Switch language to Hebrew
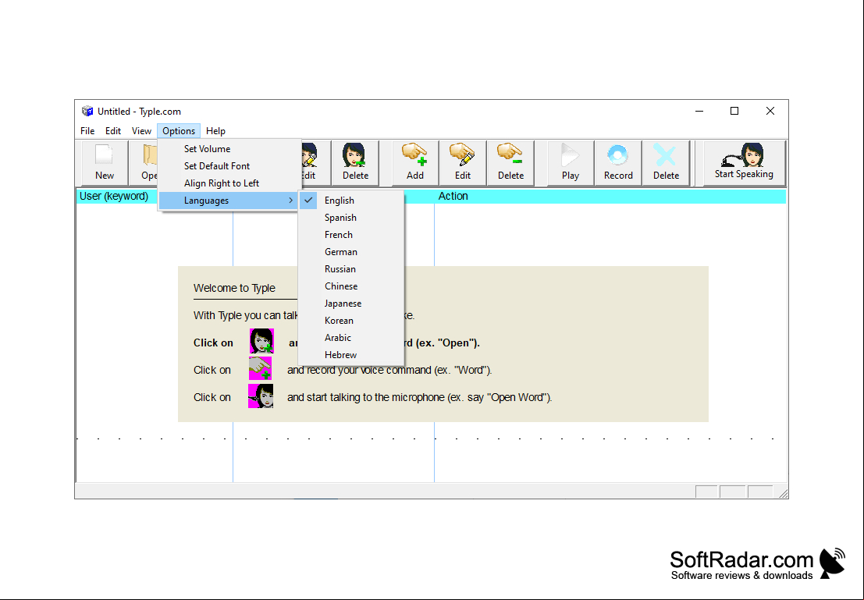864x600 pixels. 351,355
